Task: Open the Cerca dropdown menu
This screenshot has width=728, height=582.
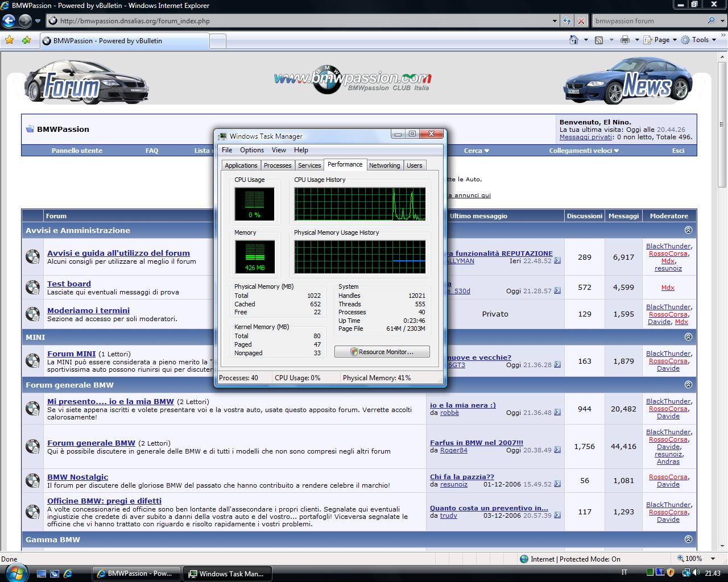Action: pos(476,151)
